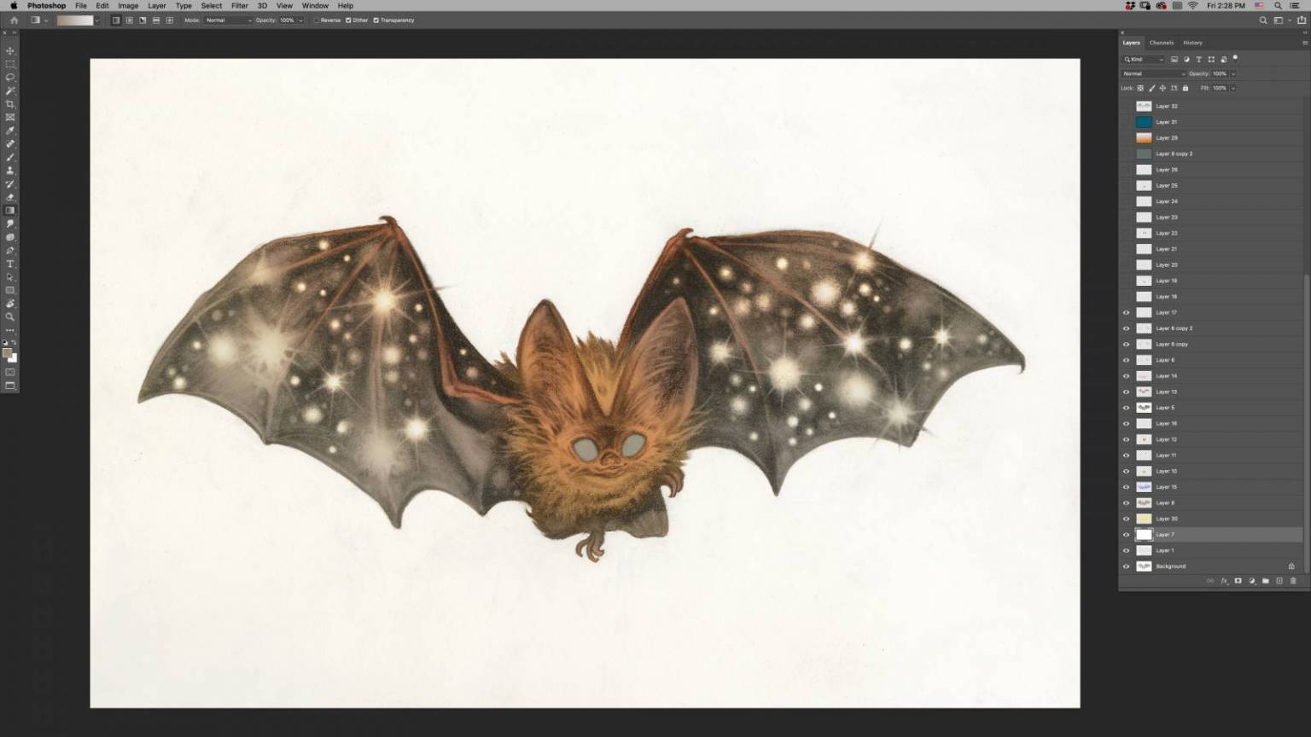Pick the Crop tool
The image size is (1311, 737).
click(10, 104)
